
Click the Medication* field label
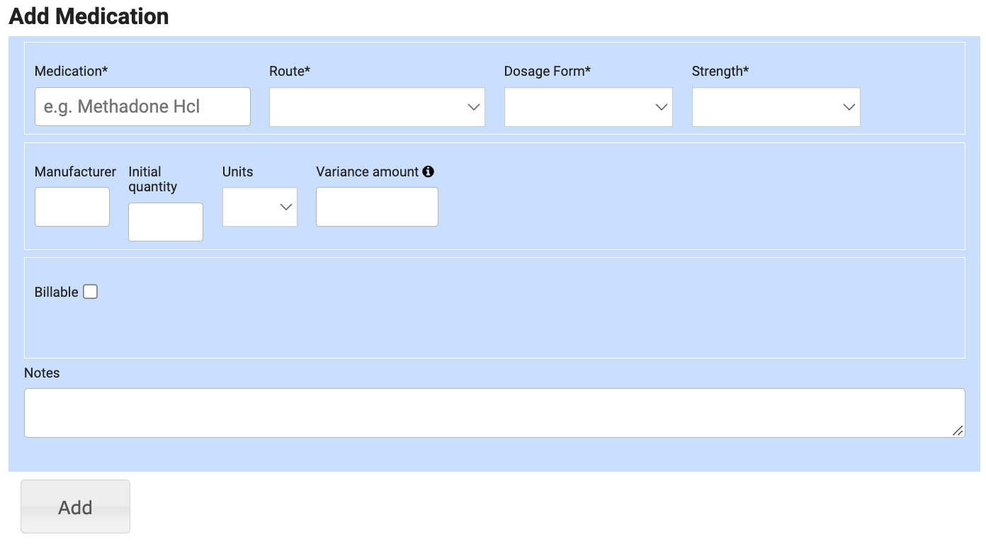coord(71,71)
